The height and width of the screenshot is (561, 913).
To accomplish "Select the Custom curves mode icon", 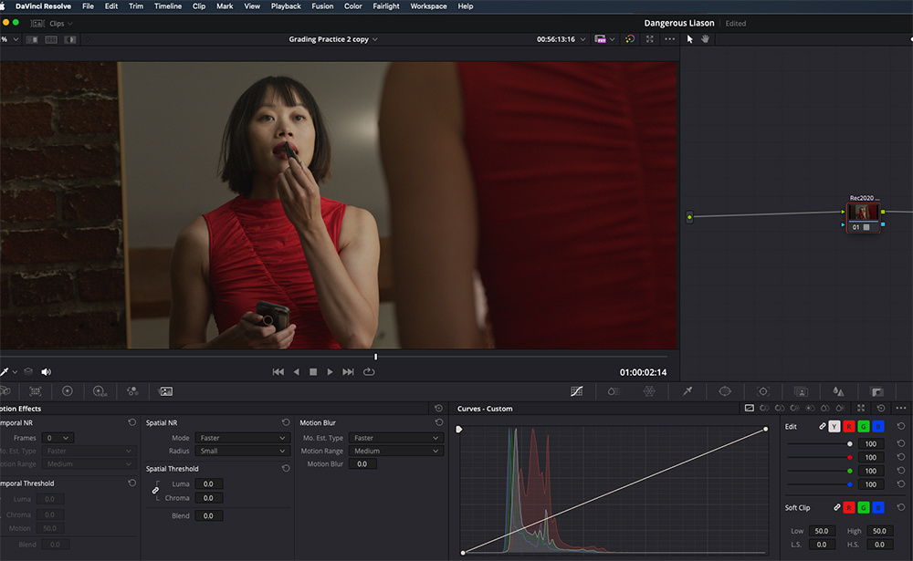I will pos(750,409).
